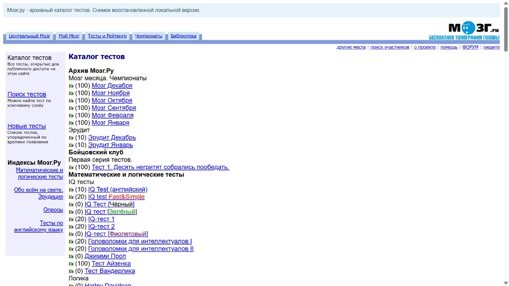The height and width of the screenshot is (286, 509).
Task: Click the chart icon beside Мозг Сентября
Action: click(x=71, y=108)
